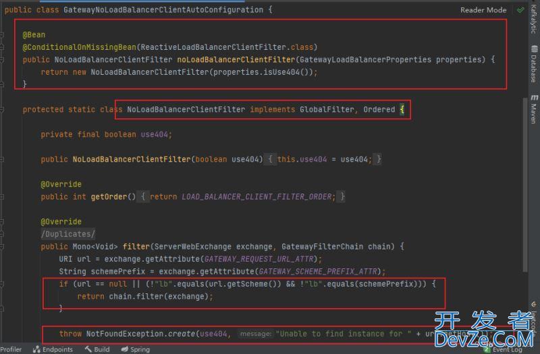Click the 'private final boolean use404' field
The image size is (540, 354).
point(107,134)
